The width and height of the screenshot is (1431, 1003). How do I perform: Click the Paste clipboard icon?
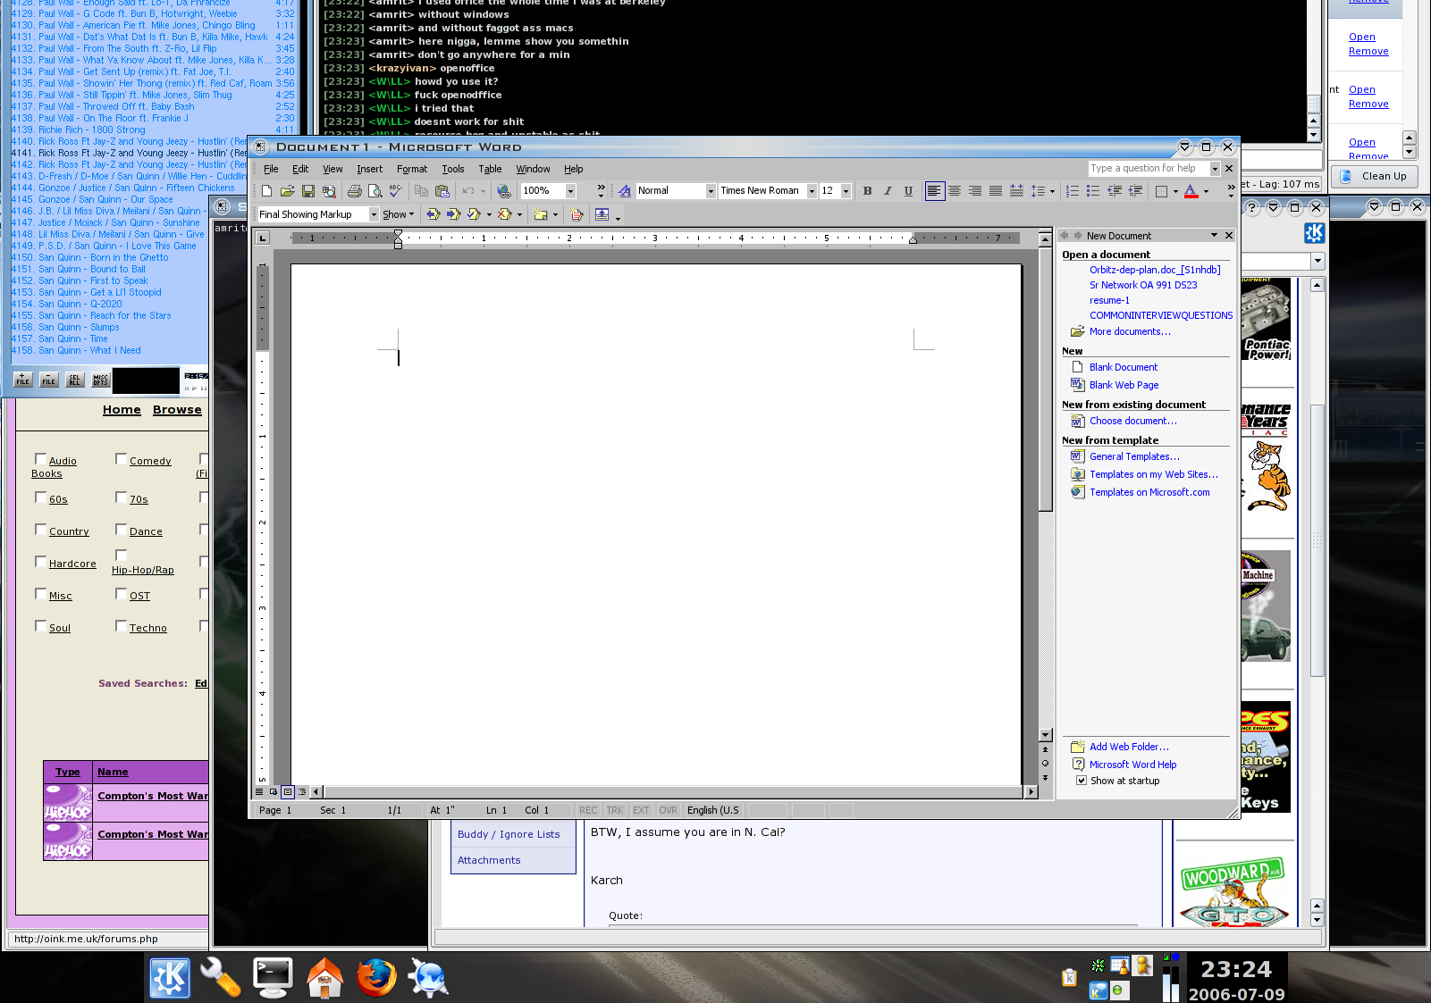tap(442, 191)
